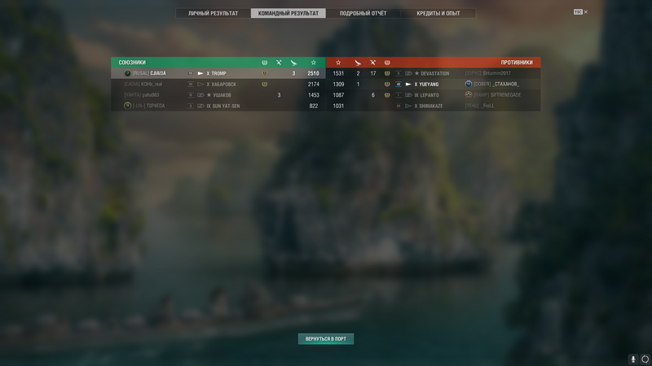Viewport: 652px width, 366px height.
Task: Switch to the Подробный отчёт tab
Action: coord(363,13)
